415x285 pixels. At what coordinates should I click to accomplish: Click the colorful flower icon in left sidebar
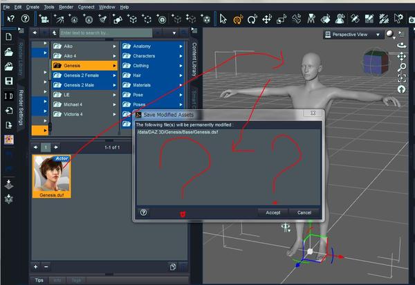(9, 140)
